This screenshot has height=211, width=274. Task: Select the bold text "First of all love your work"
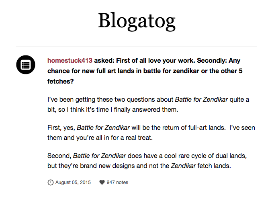(155, 60)
